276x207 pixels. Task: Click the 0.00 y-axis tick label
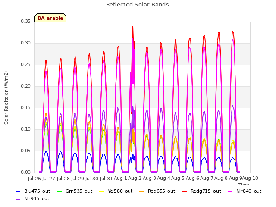coord(26,172)
